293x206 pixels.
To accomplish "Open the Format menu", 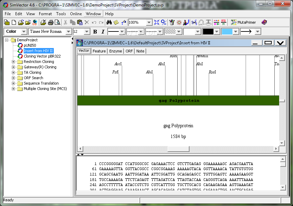I will [x=45, y=14].
